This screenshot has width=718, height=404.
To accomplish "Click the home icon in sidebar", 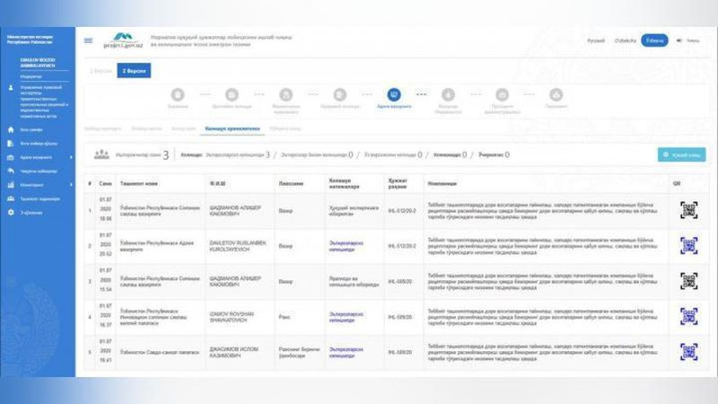I will pos(11,129).
